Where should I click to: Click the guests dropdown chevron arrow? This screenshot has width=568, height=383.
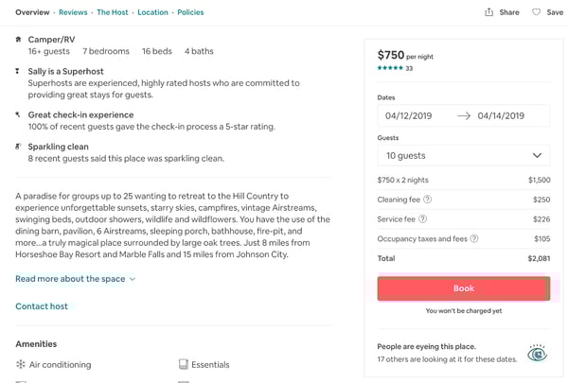[537, 156]
